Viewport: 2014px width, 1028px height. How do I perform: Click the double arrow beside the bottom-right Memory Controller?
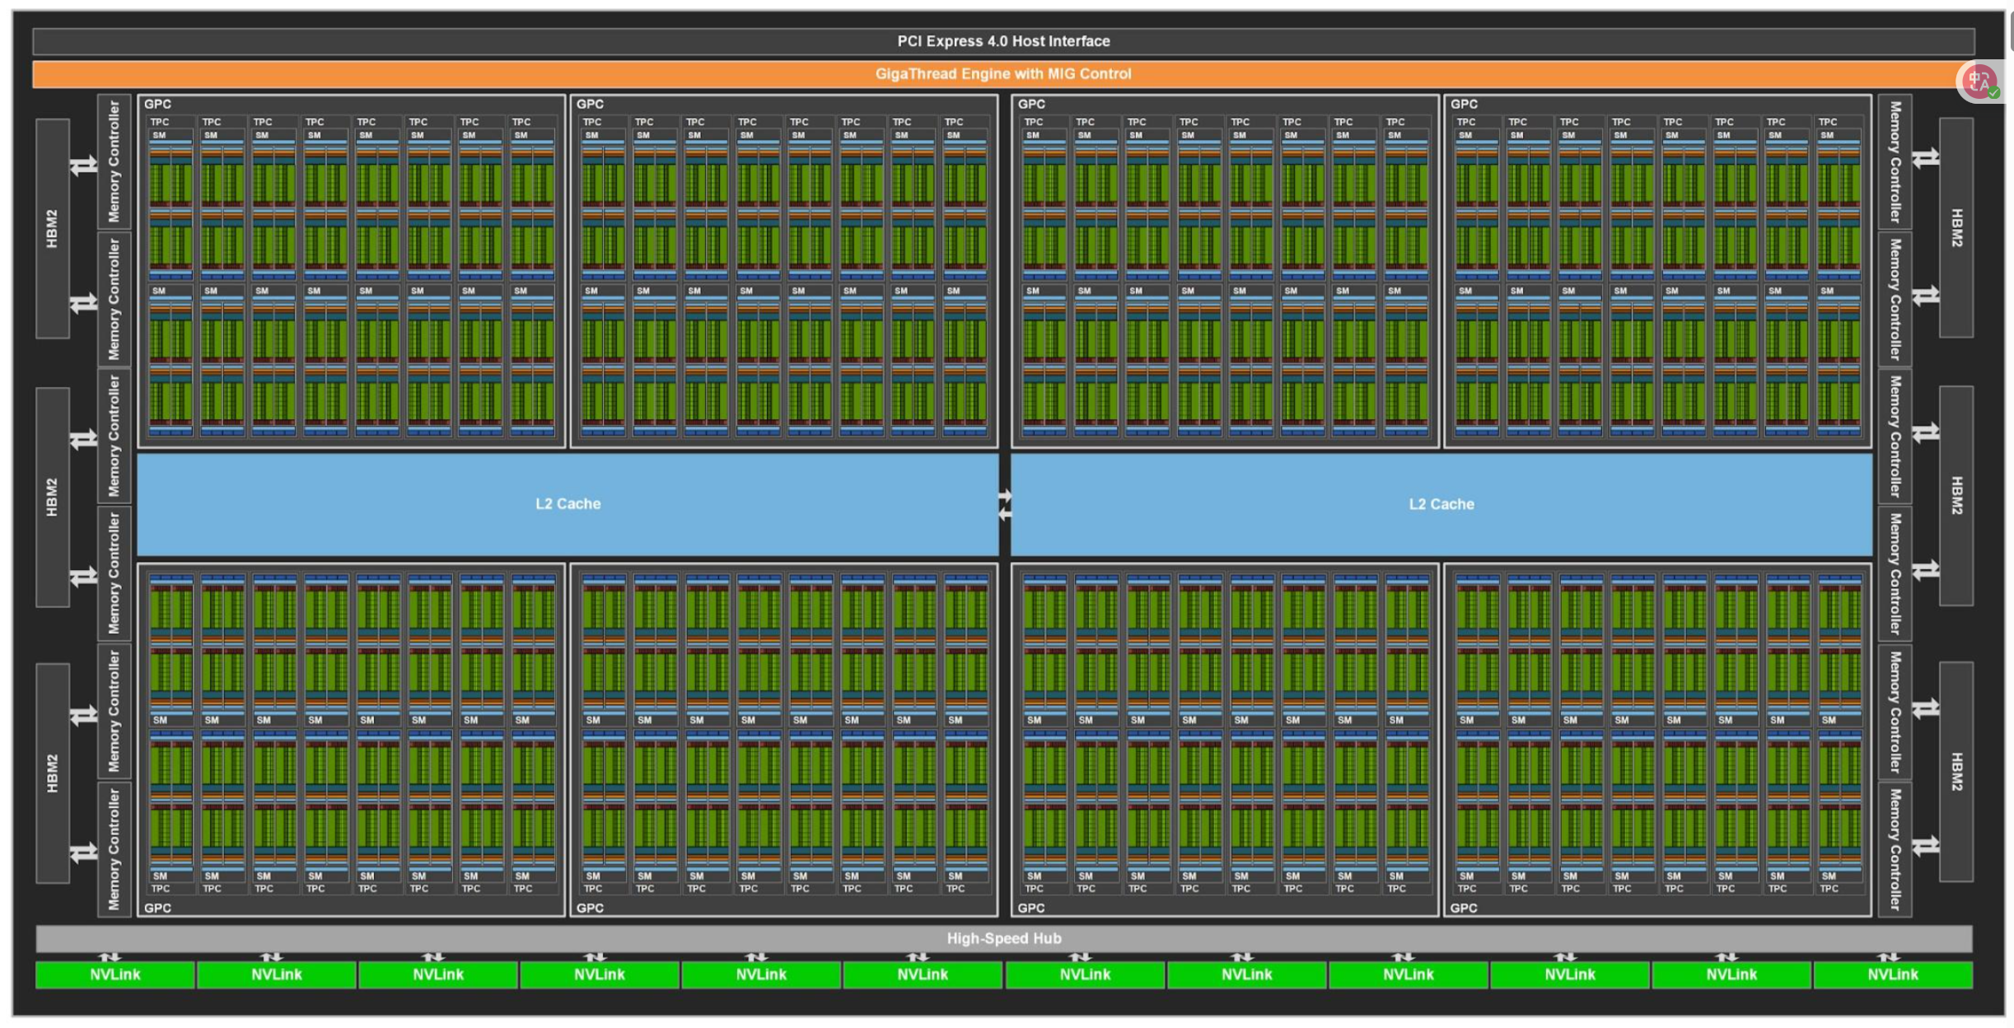[x=1925, y=846]
